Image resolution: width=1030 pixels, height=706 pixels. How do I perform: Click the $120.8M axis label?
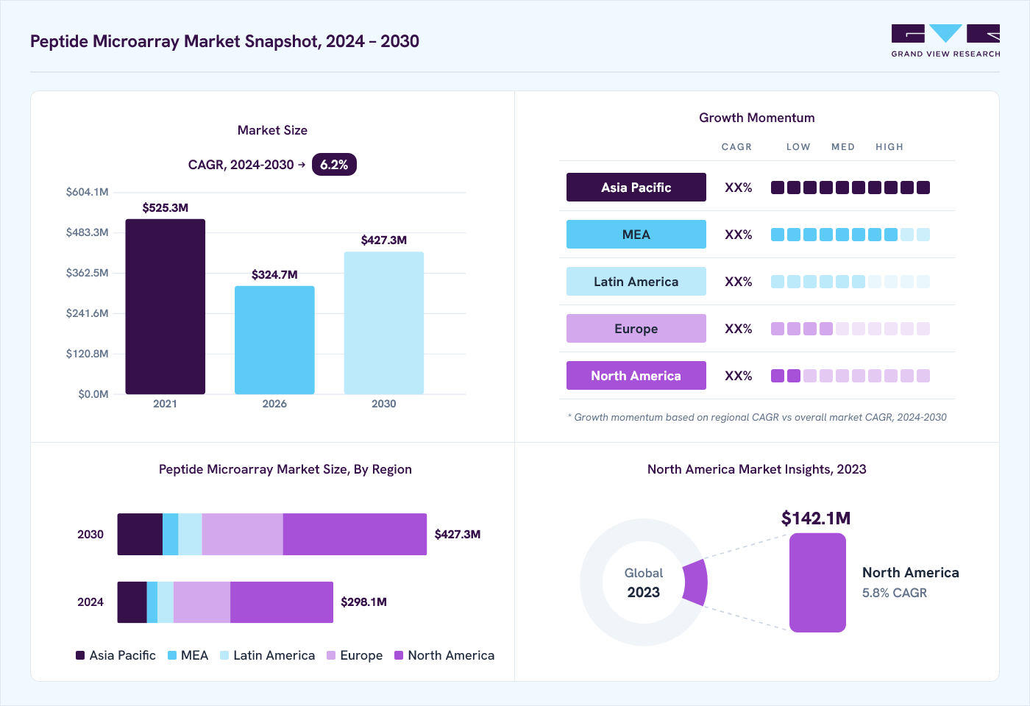(x=87, y=354)
